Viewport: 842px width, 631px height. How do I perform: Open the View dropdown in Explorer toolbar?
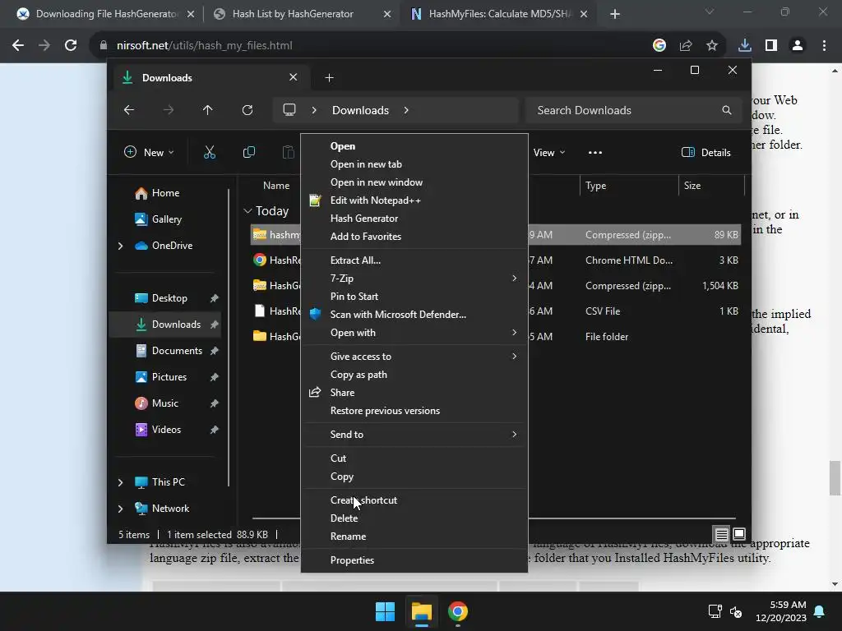pyautogui.click(x=548, y=152)
